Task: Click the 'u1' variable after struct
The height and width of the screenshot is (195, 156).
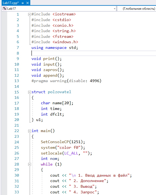Action: tap(38, 120)
